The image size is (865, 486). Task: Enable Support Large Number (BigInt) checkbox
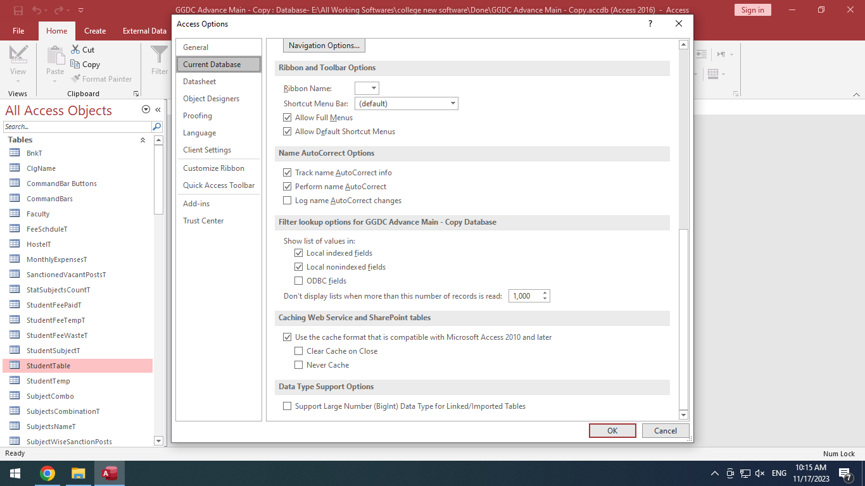287,406
